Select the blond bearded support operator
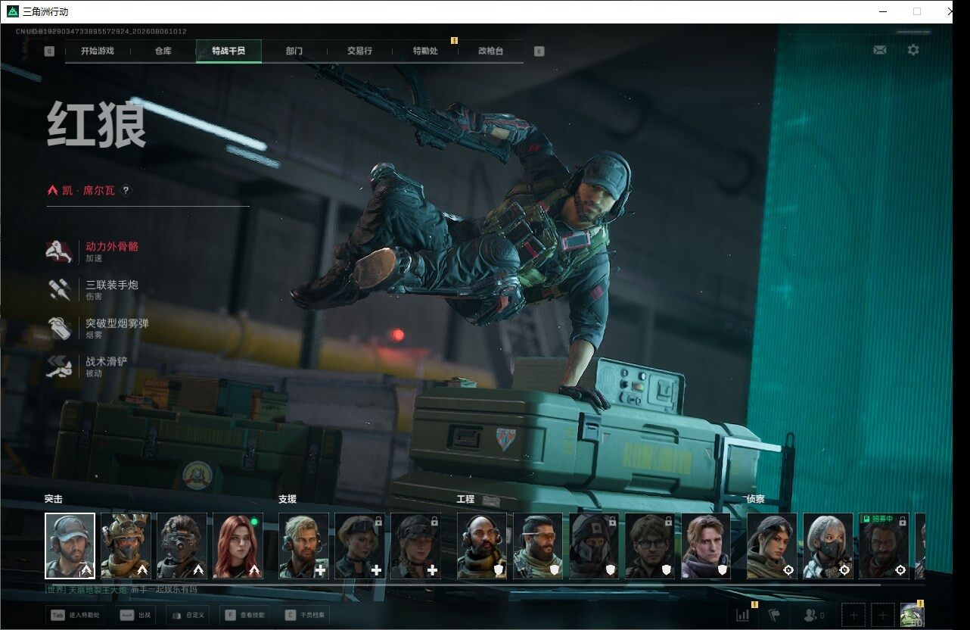This screenshot has width=970, height=630. [x=304, y=546]
